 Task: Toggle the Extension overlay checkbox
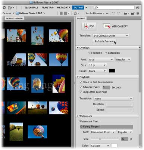[106, 53]
